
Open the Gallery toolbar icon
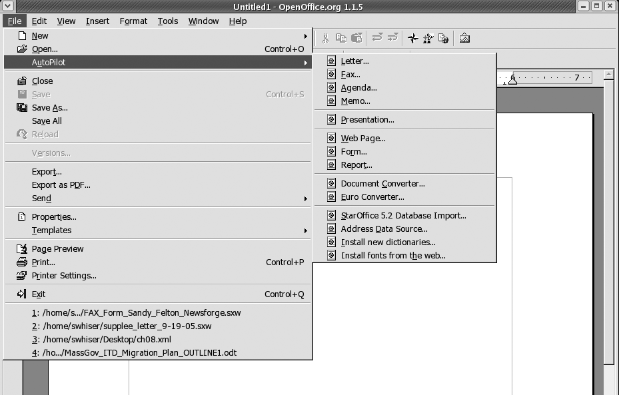(x=464, y=38)
